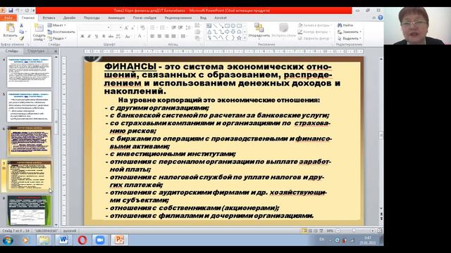Toggle Italic (К) formatting
Viewport: 451px width, 253px height.
pyautogui.click(x=89, y=37)
